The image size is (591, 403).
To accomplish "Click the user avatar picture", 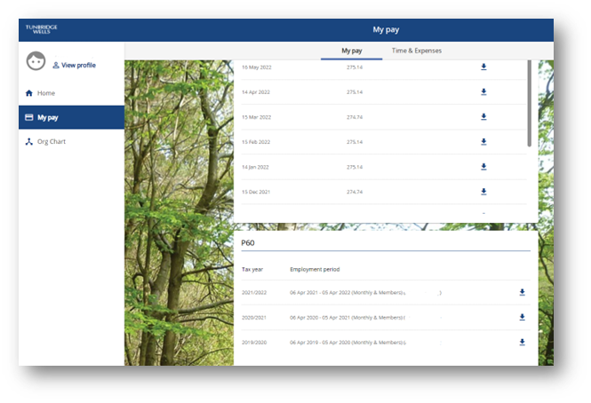I will (x=36, y=61).
